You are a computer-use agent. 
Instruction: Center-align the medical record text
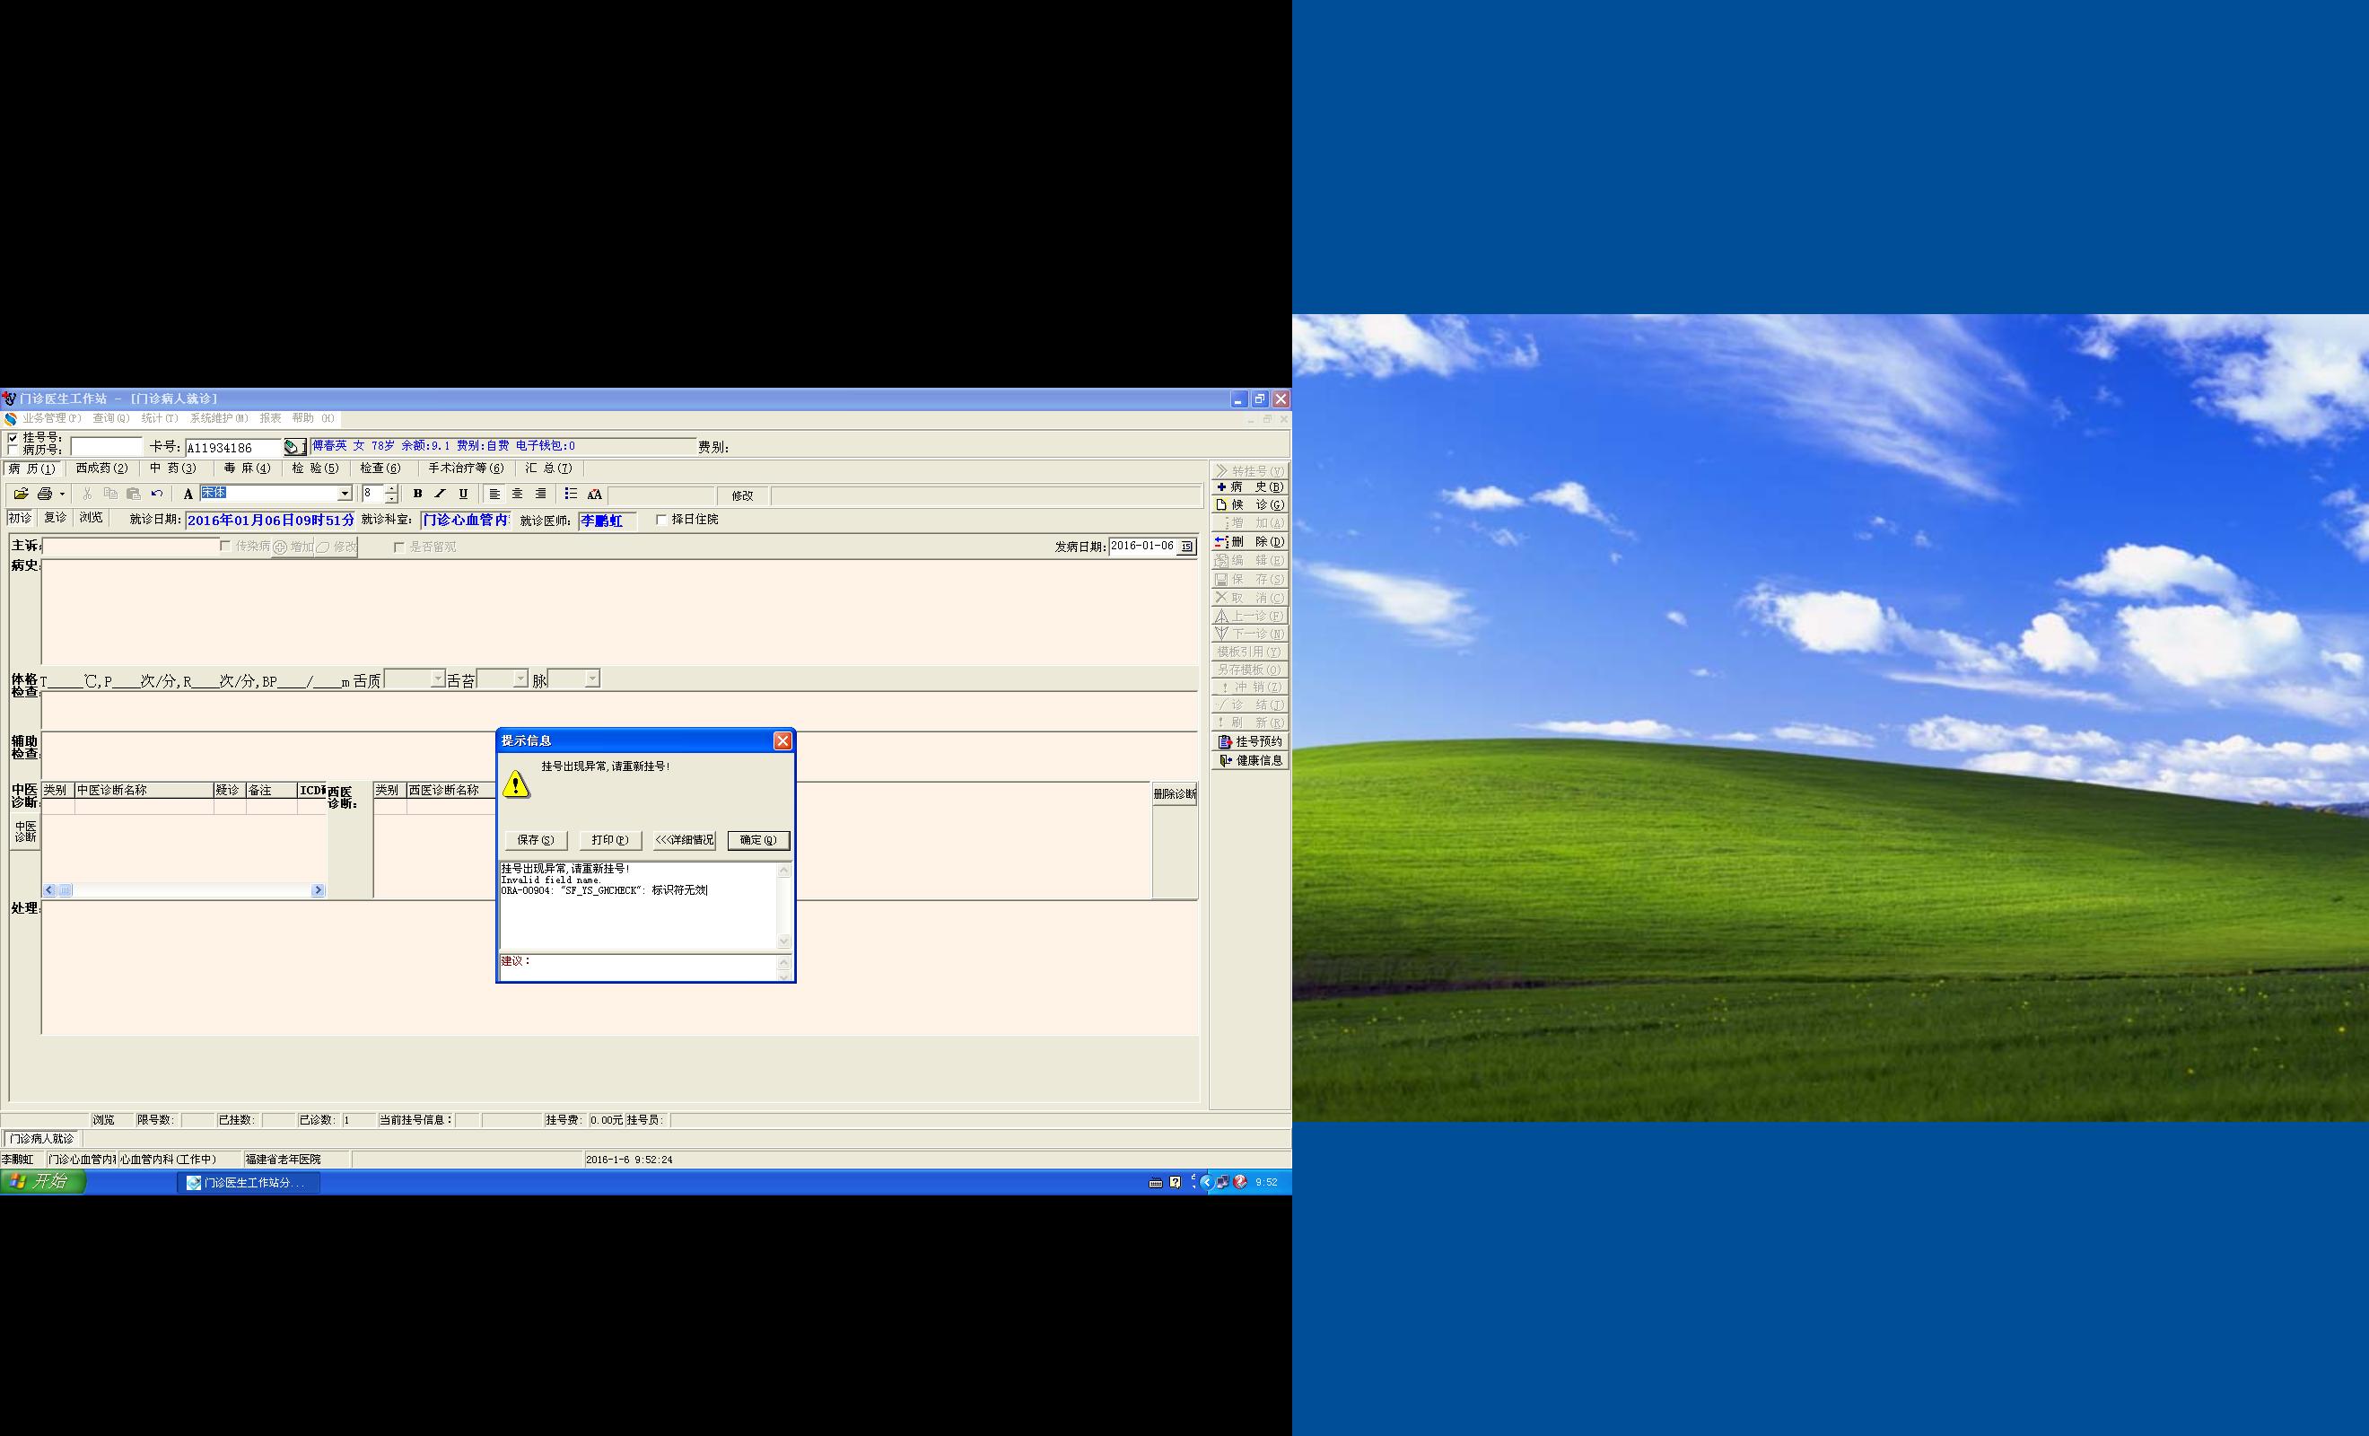click(x=517, y=494)
